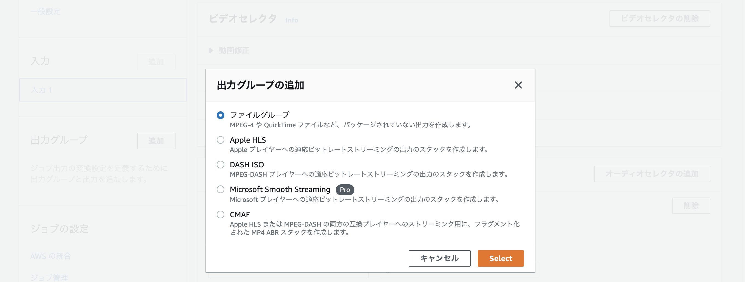This screenshot has height=282, width=745.
Task: Click 追加 next to 入力
Action: tap(156, 62)
